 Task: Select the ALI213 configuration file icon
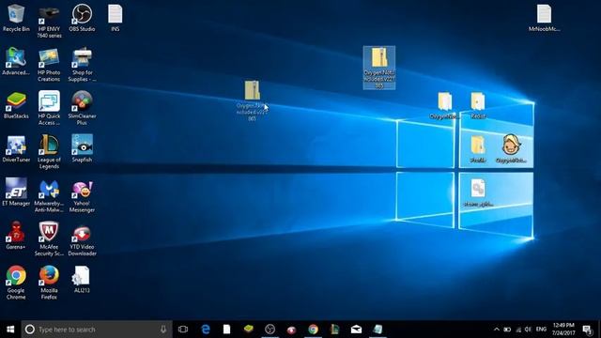pyautogui.click(x=82, y=280)
